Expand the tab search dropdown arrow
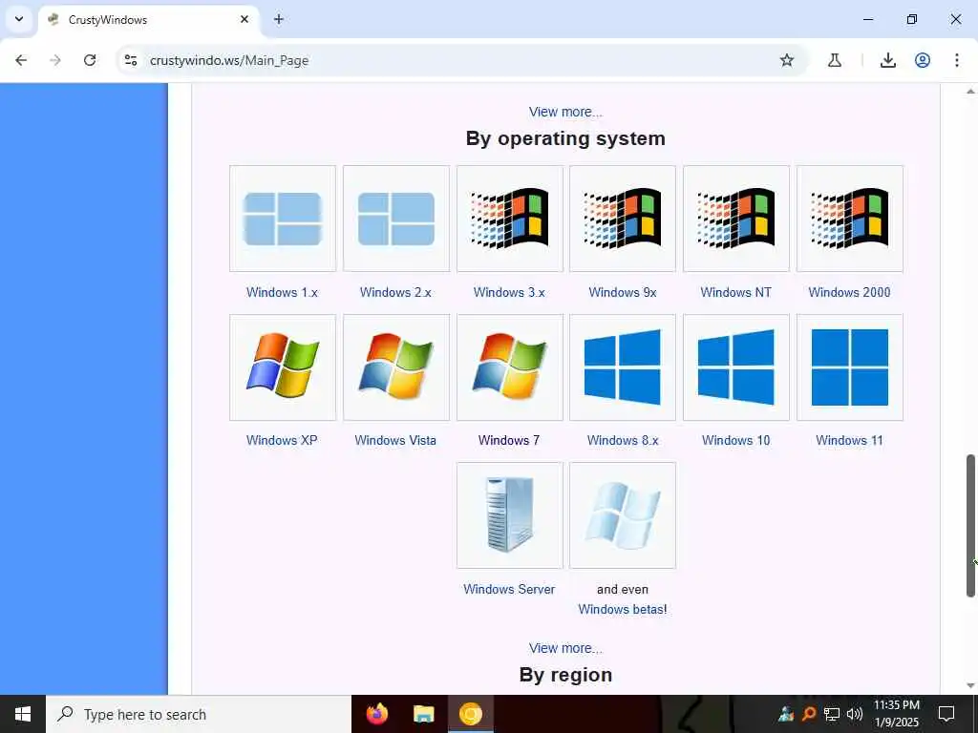 click(x=19, y=19)
